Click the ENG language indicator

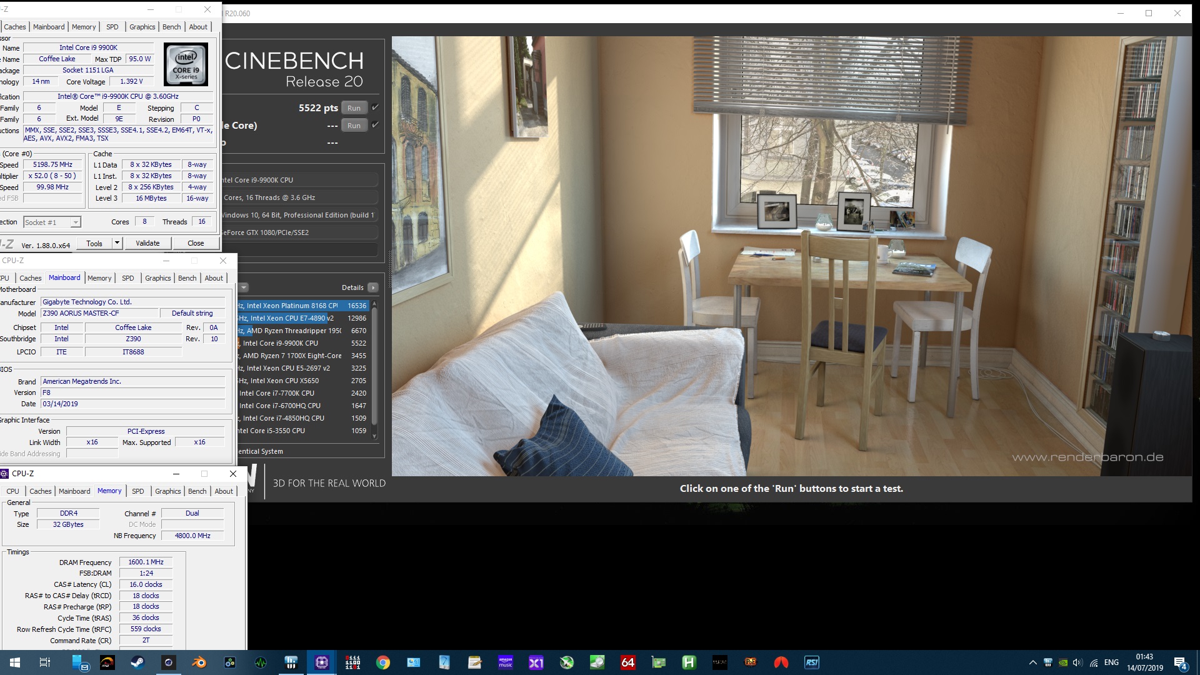[1111, 662]
